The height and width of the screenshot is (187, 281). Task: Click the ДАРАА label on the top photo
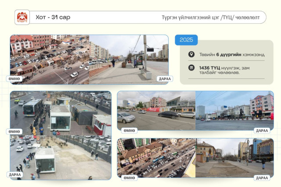165,79
